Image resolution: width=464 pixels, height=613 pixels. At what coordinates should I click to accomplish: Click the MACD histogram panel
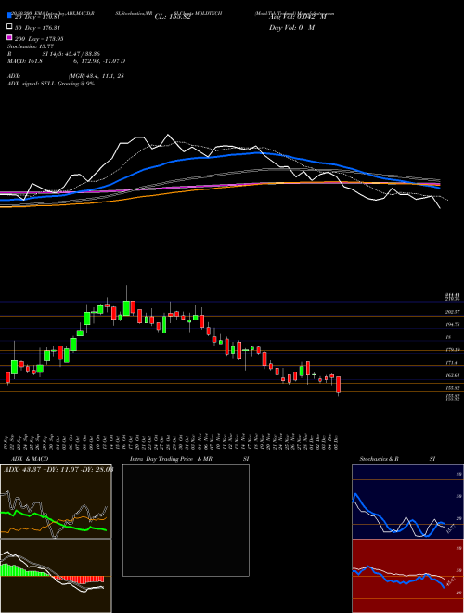(x=56, y=576)
